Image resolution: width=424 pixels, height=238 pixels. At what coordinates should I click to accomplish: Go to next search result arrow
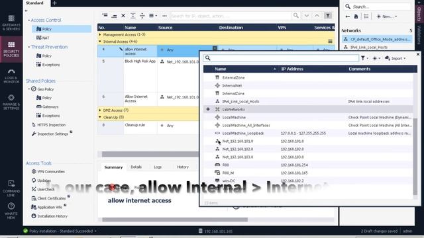[306, 16]
